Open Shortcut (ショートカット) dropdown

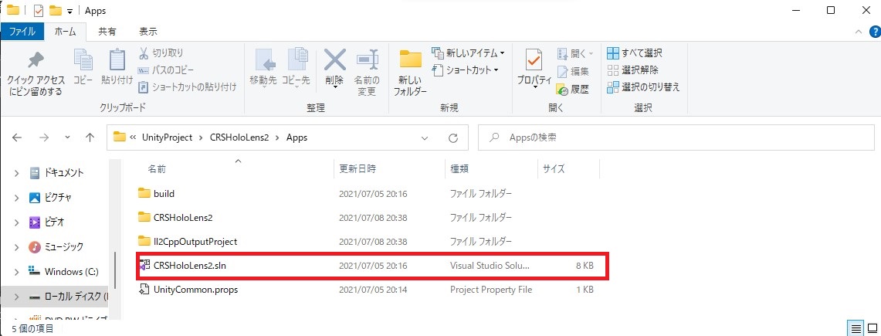(x=466, y=70)
